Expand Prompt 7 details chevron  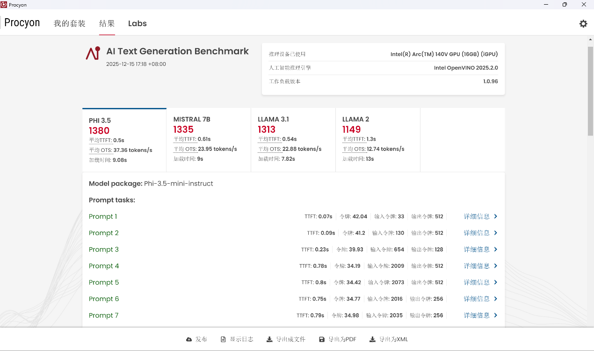click(x=496, y=315)
